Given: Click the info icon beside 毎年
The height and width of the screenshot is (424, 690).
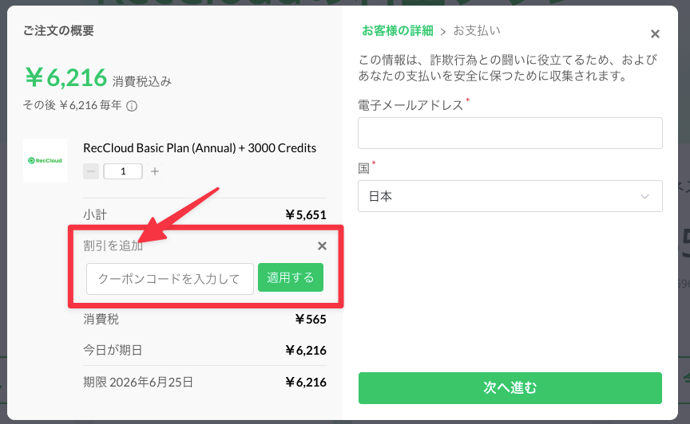Looking at the screenshot, I should coord(132,106).
